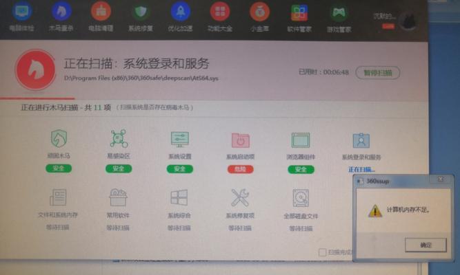The width and height of the screenshot is (460, 275).
Task: Open the 电脑体检 tab icon
Action: [21, 11]
